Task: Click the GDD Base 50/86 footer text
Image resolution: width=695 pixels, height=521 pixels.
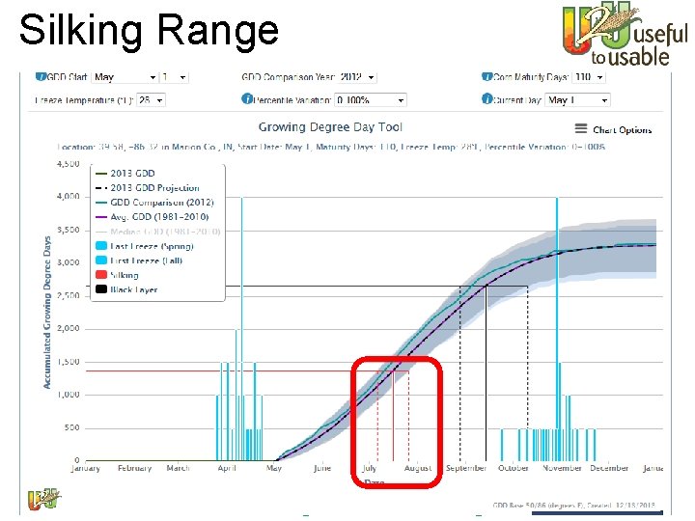Action: coord(573,505)
